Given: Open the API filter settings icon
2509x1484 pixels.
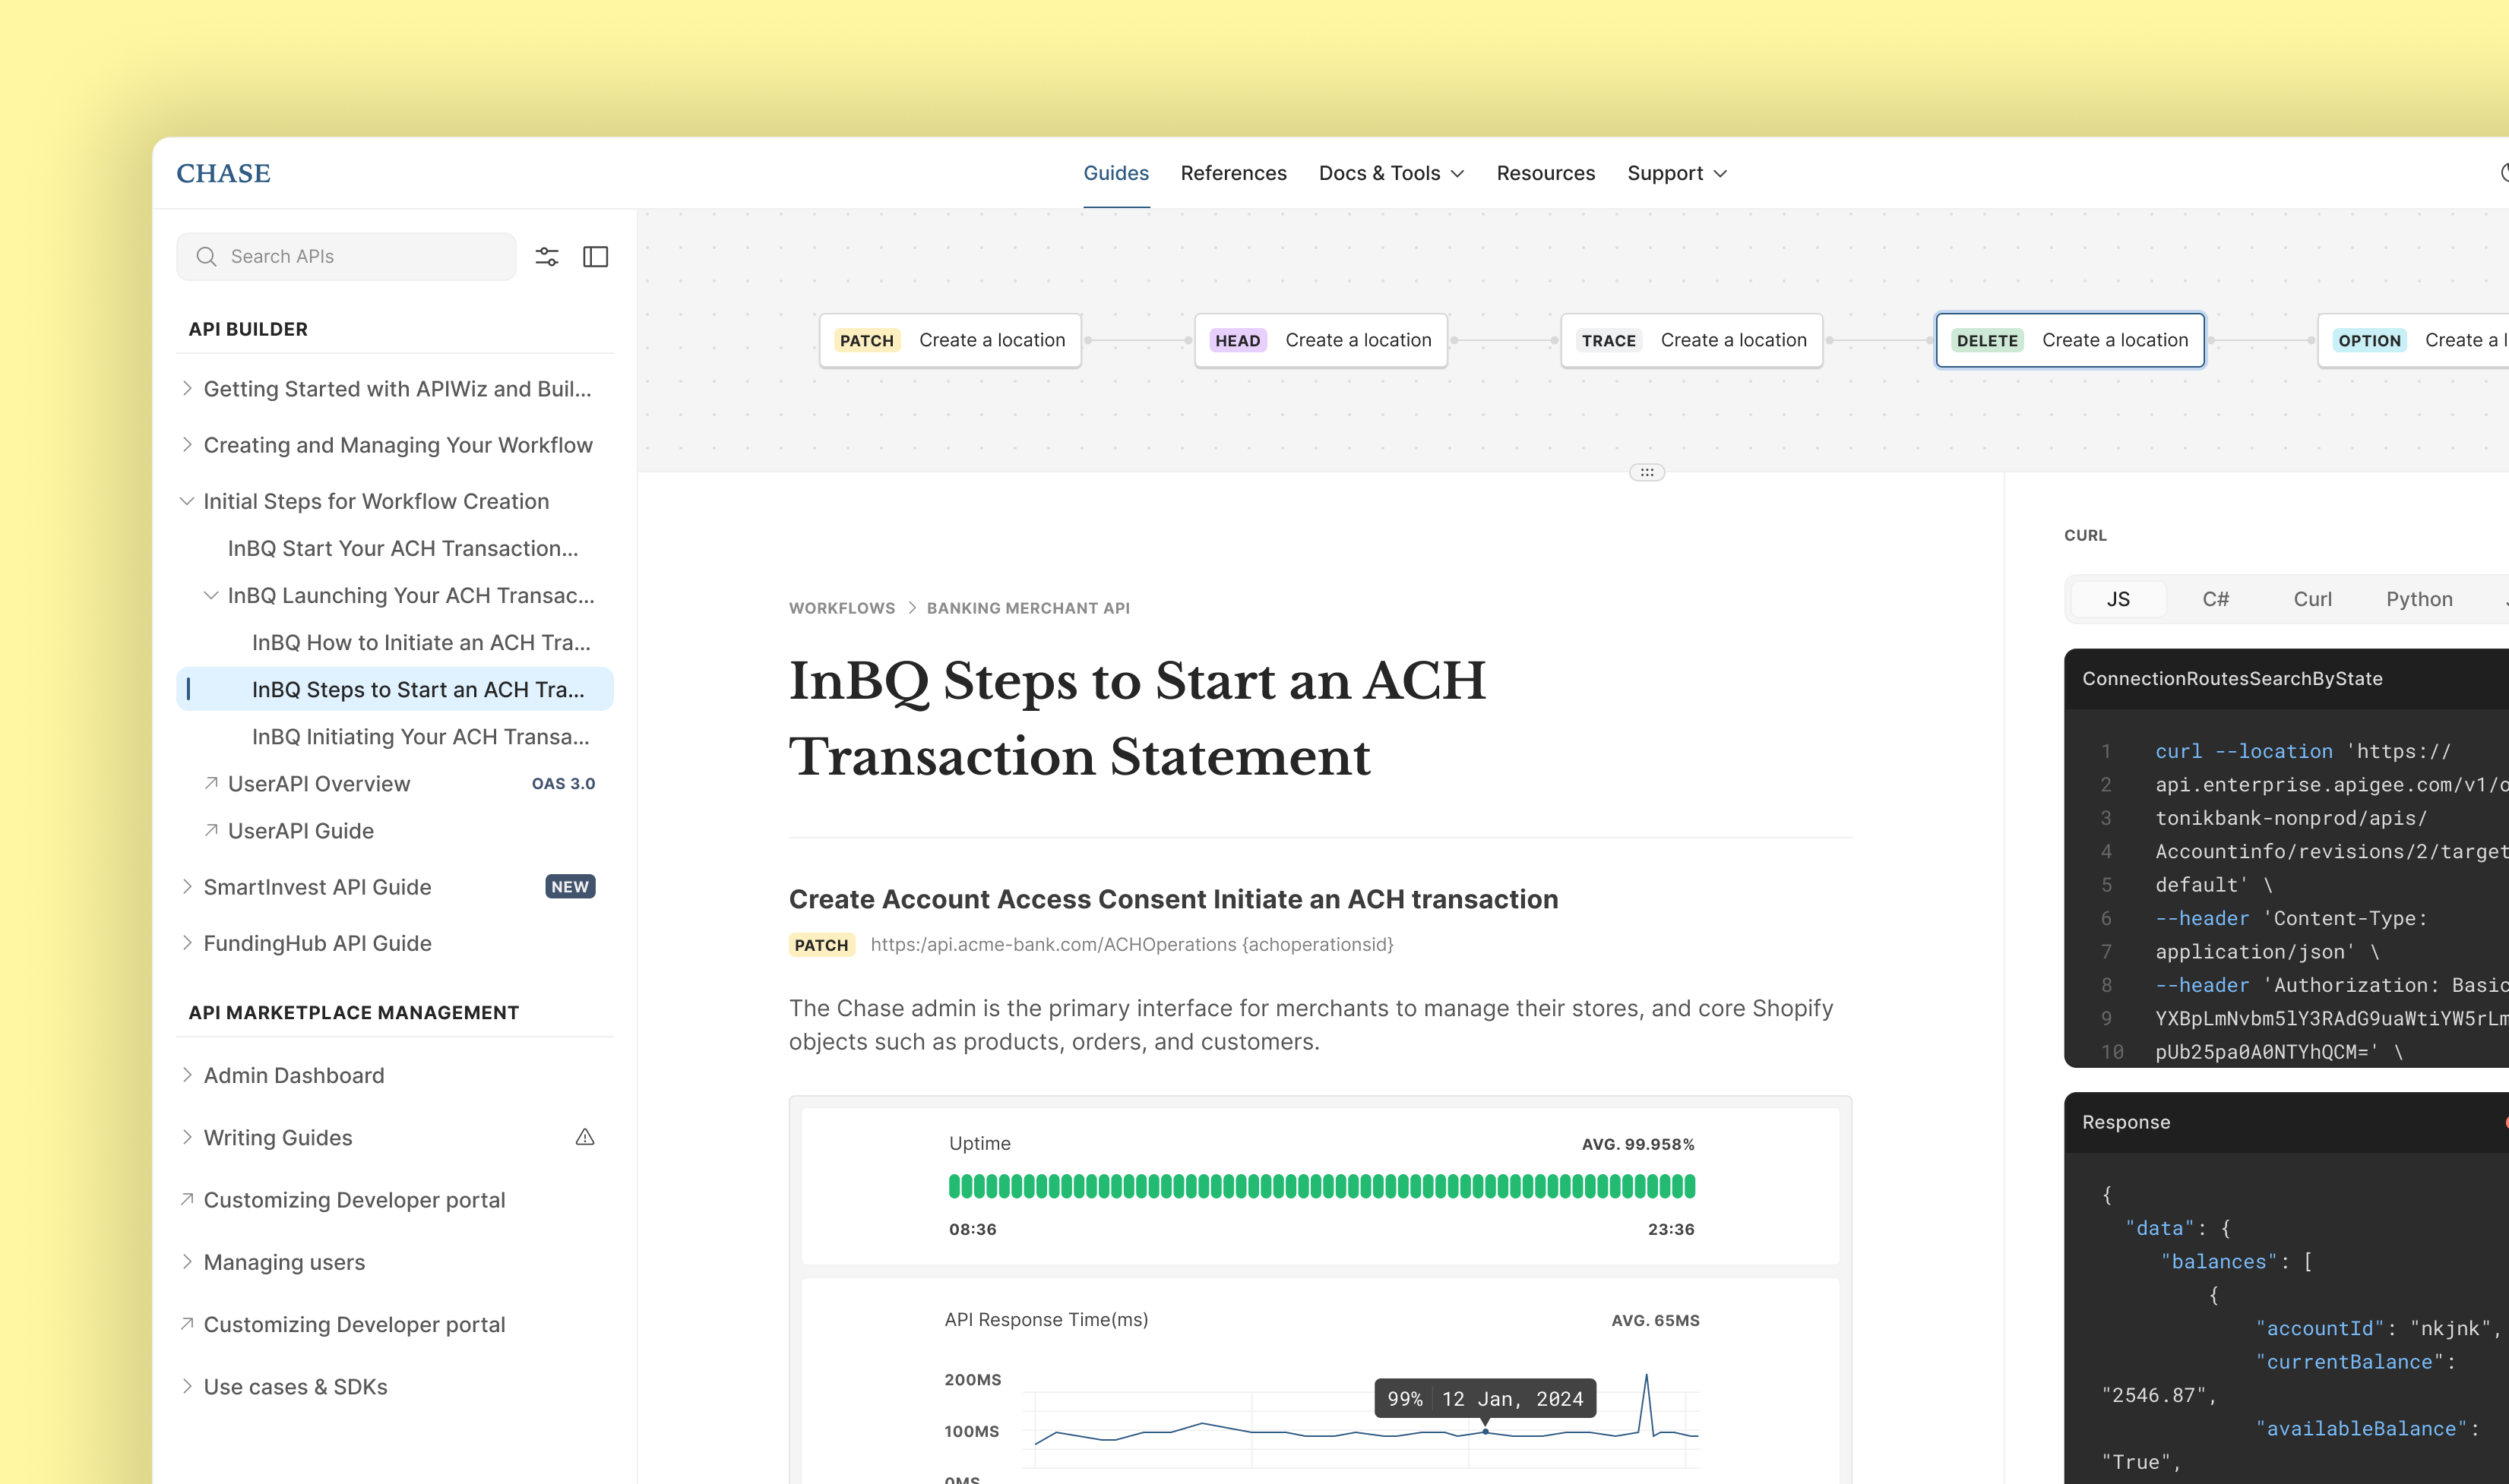Looking at the screenshot, I should (547, 256).
